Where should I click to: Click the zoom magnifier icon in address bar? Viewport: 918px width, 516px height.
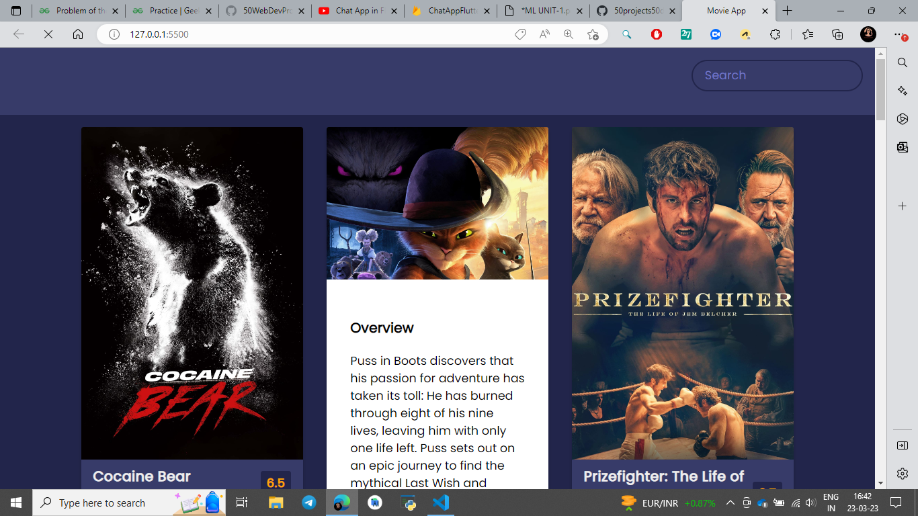click(569, 34)
